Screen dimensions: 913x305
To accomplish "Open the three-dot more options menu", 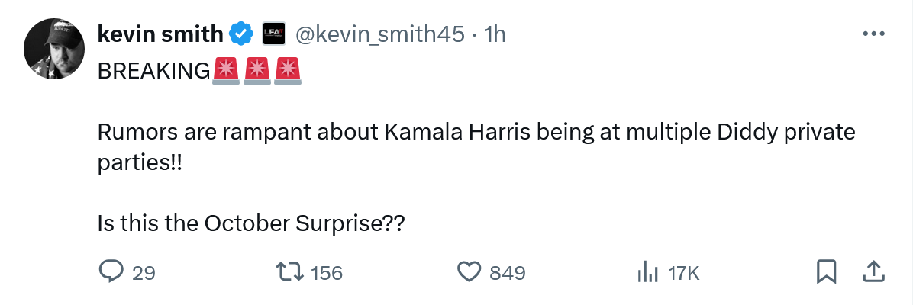I will coord(873,34).
